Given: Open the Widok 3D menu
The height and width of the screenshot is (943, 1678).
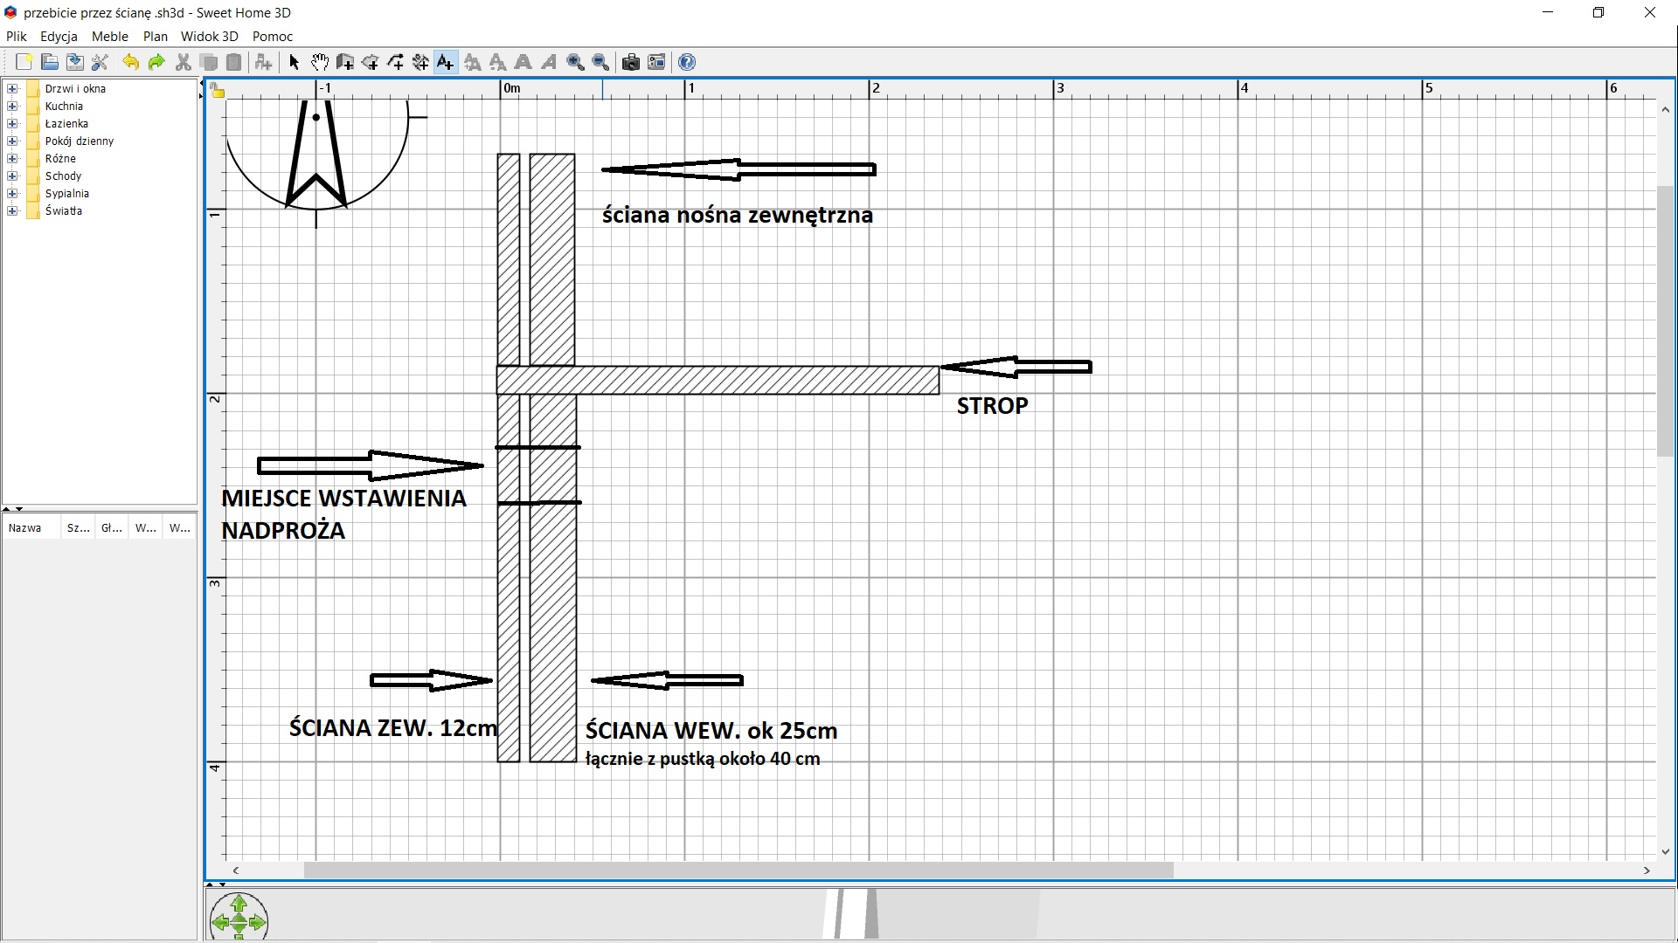Looking at the screenshot, I should [x=209, y=37].
